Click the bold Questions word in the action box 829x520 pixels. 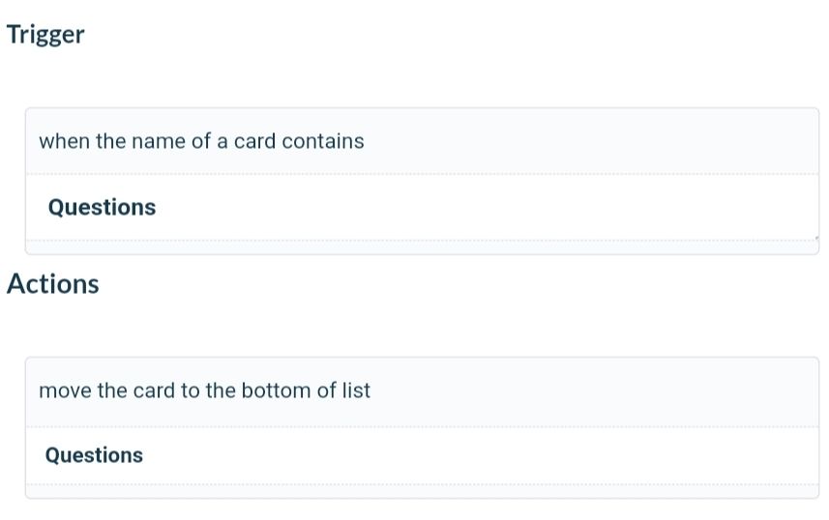[94, 455]
